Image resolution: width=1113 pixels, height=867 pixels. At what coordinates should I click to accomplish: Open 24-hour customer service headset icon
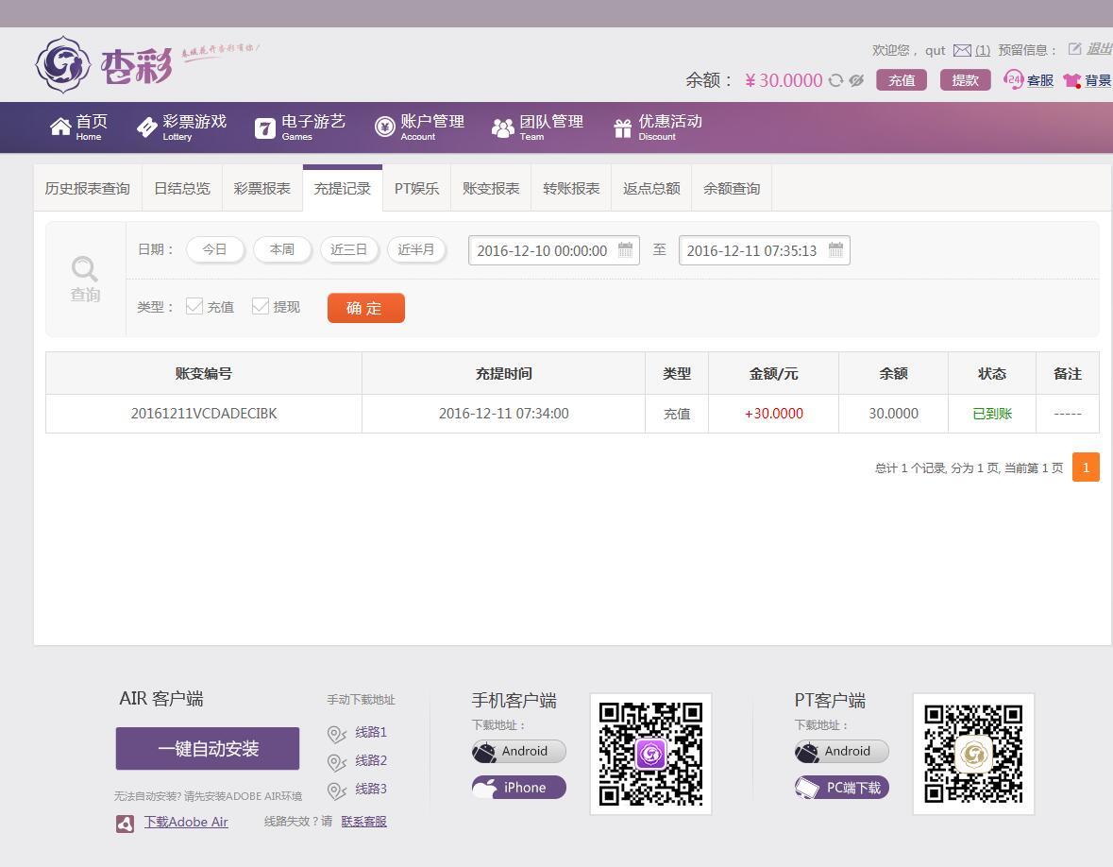click(x=1014, y=80)
